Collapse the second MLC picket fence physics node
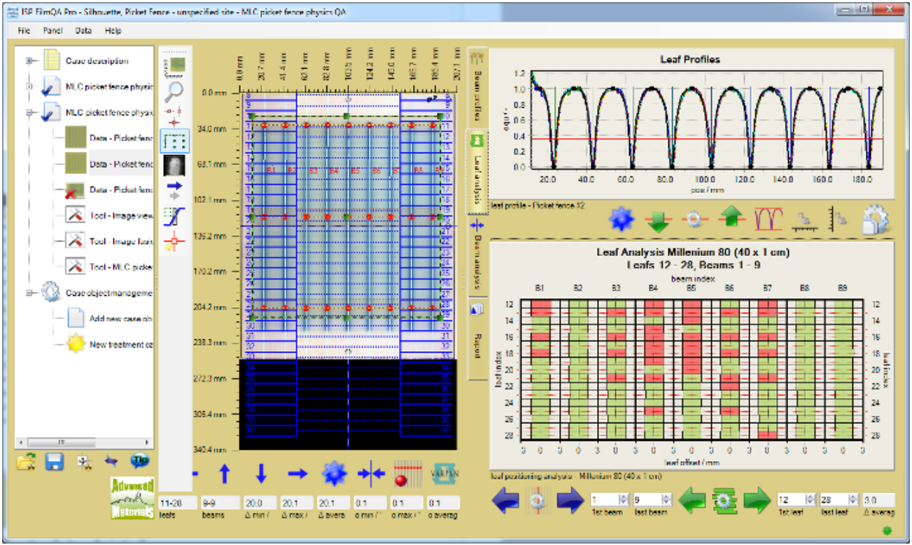Viewport: 912px width, 545px height. coord(30,112)
